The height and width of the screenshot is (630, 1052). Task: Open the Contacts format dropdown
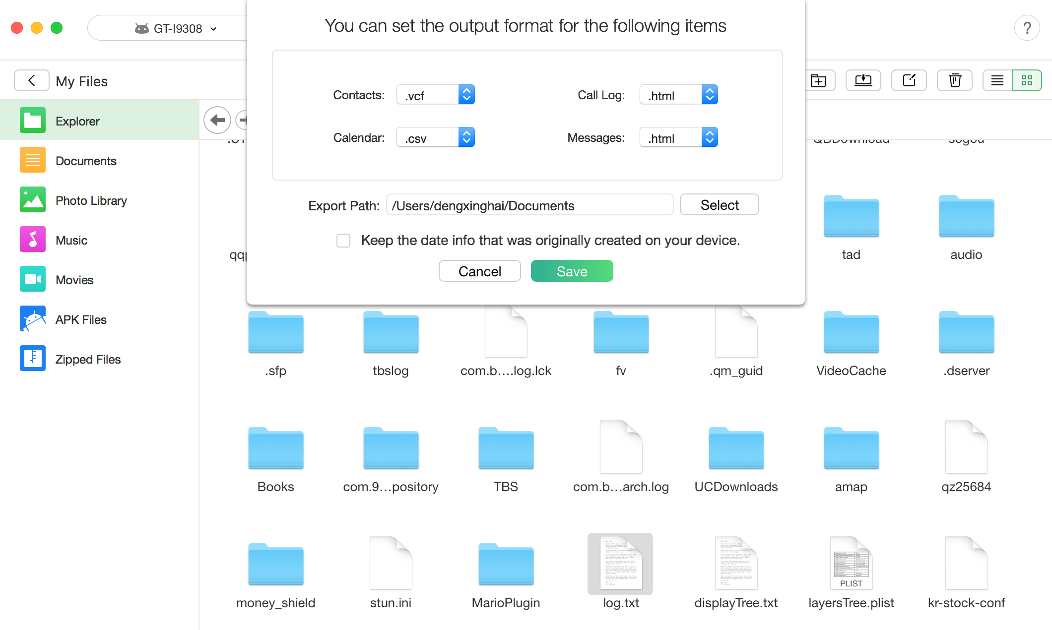click(436, 95)
